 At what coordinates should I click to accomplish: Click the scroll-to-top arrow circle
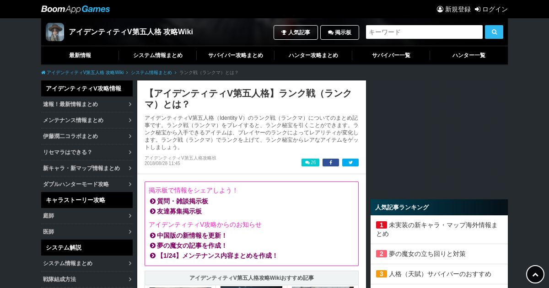pos(535,274)
